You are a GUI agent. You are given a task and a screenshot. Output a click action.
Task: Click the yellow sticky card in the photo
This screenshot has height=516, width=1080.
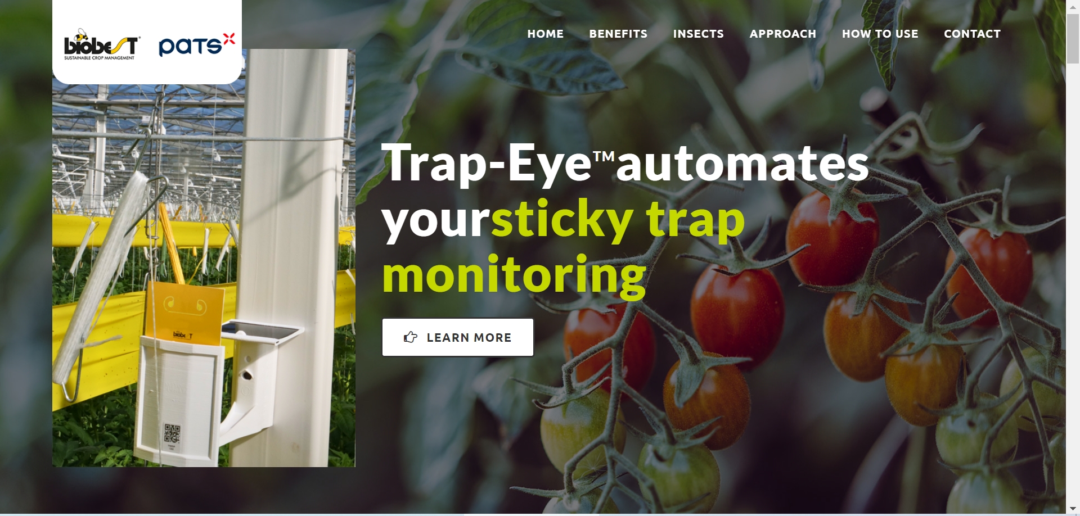pyautogui.click(x=184, y=313)
